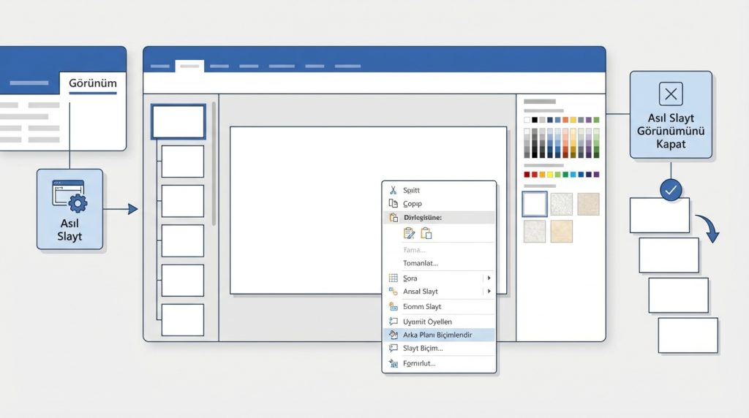Select the yellow standard color swatch
The height and width of the screenshot is (418, 749).
[550, 175]
